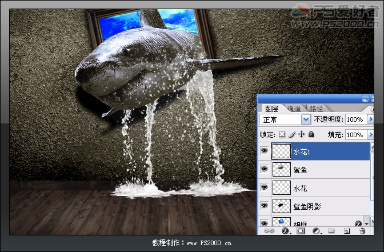Delete layer with trash icon
This screenshot has width=384, height=252.
(362, 231)
